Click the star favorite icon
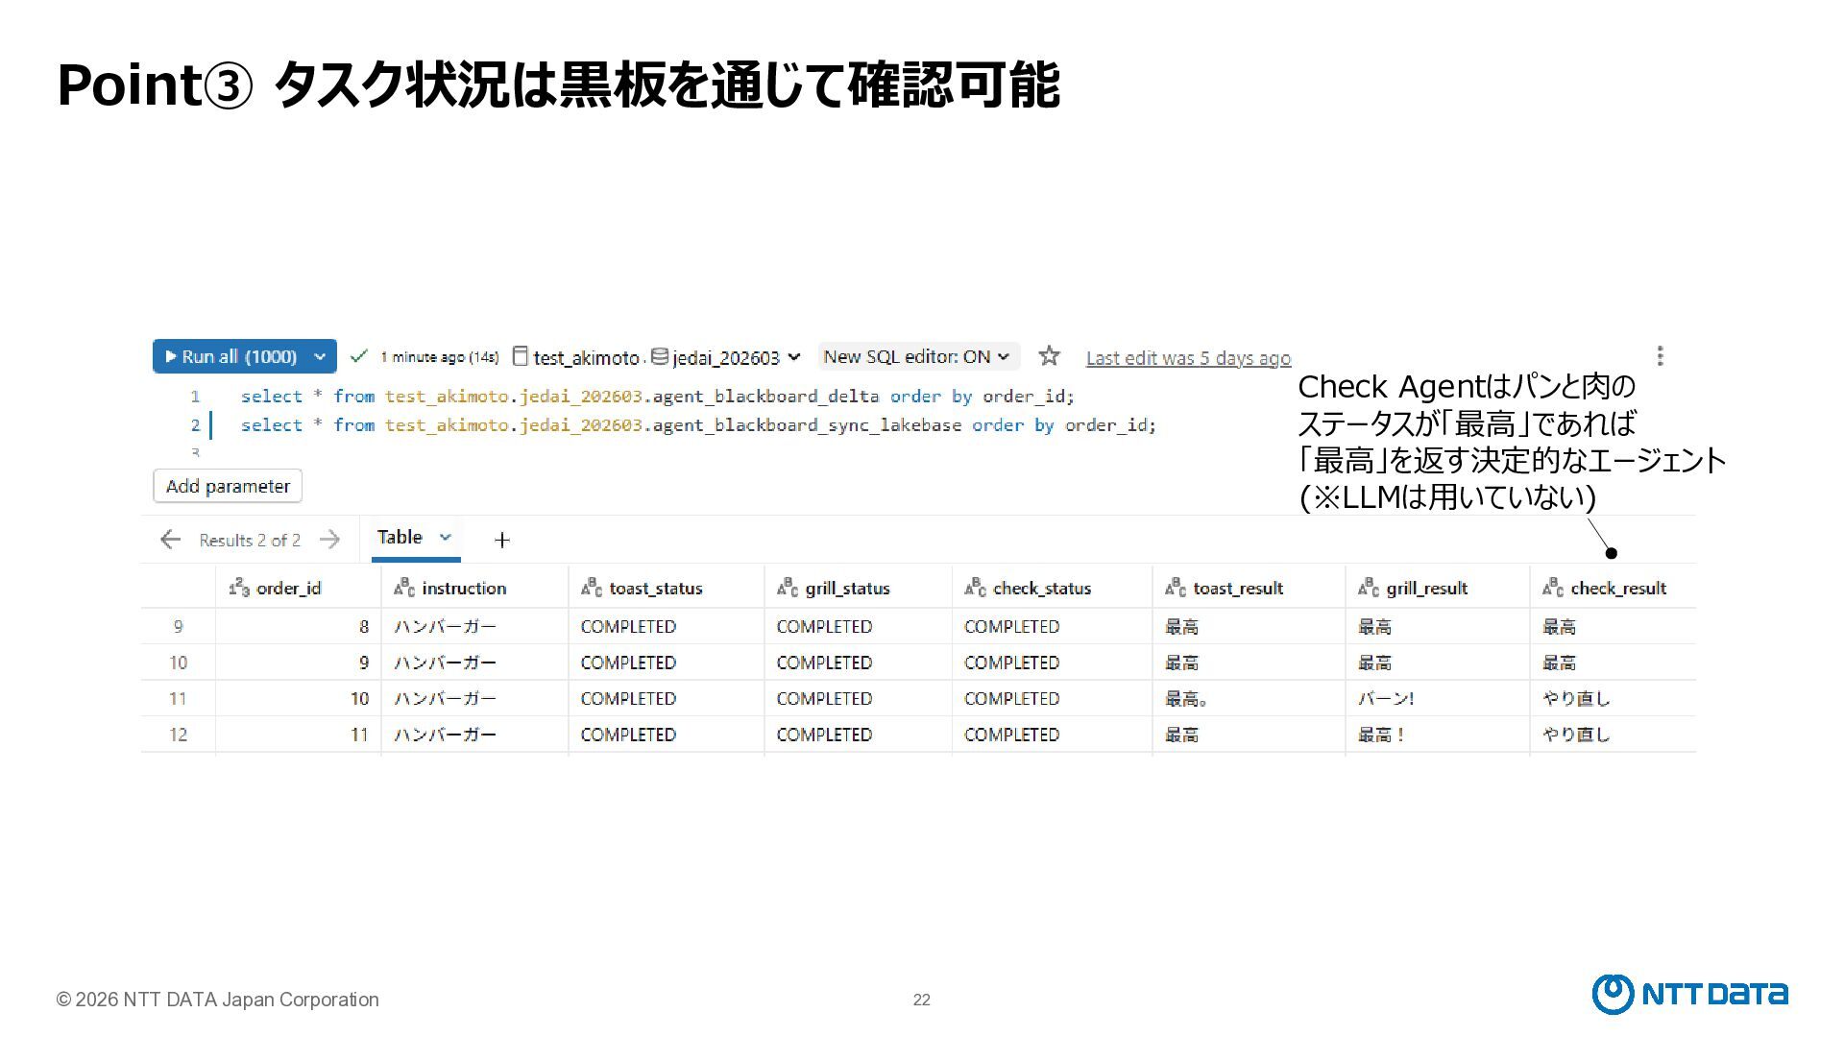 pos(1049,356)
